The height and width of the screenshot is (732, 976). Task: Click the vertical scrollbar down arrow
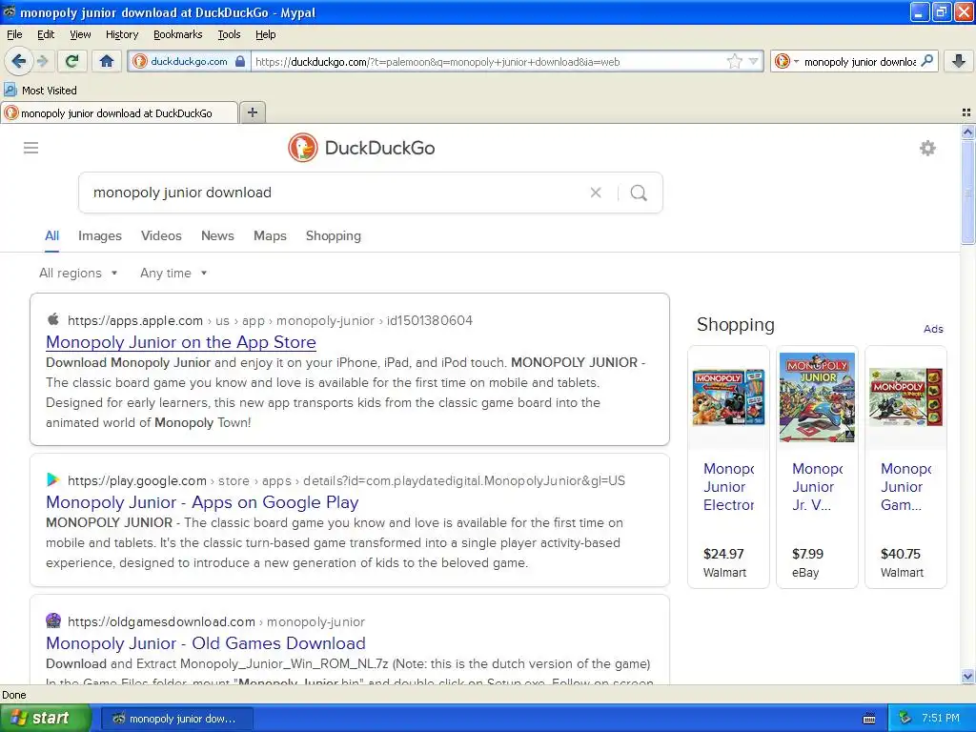967,676
